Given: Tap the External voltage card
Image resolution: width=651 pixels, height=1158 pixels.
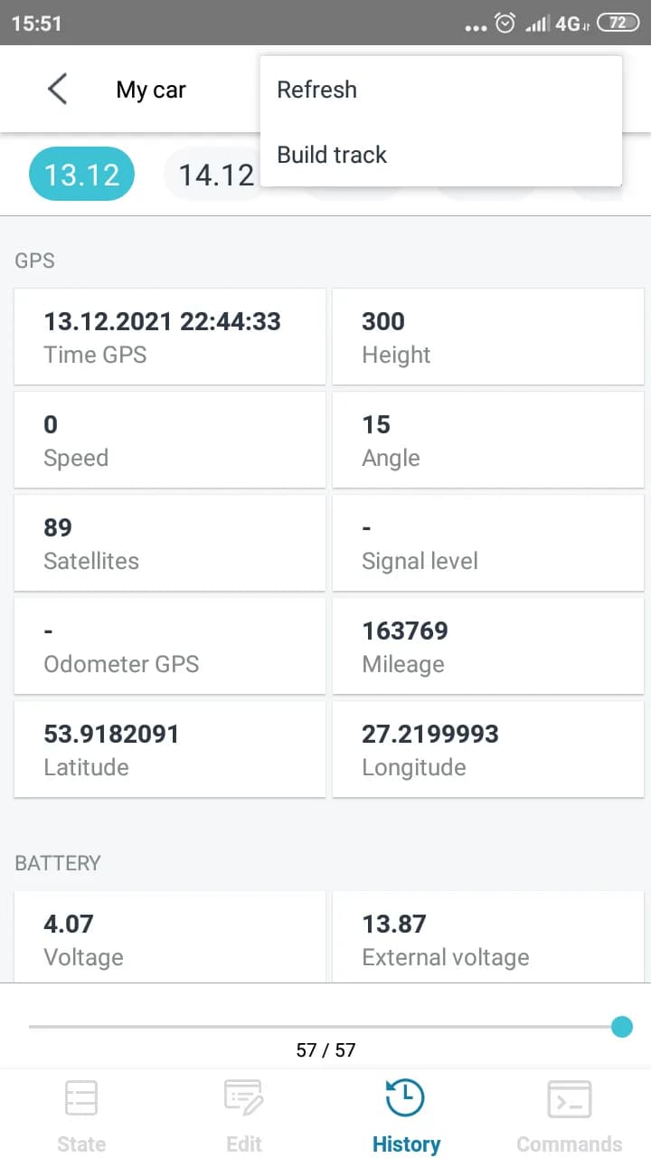Looking at the screenshot, I should (487, 938).
